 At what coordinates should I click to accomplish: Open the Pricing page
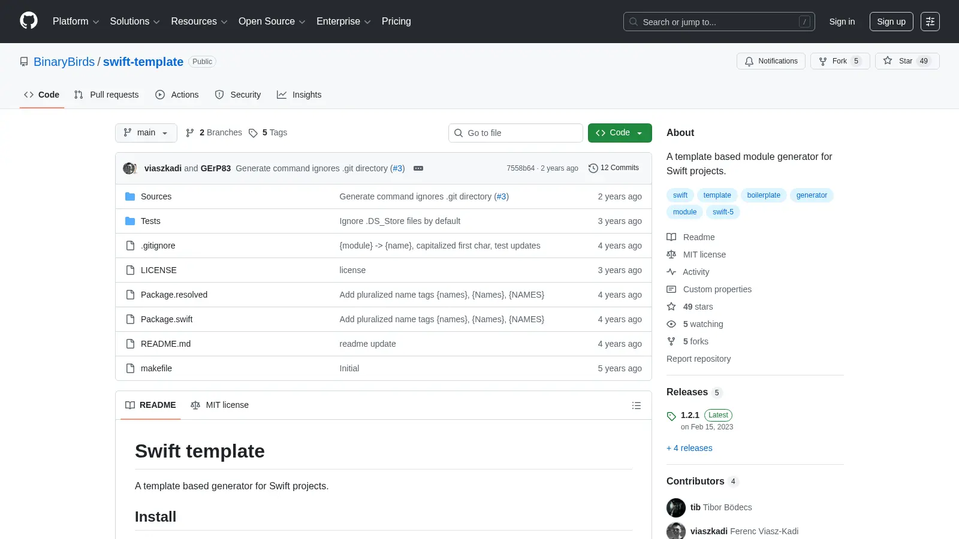tap(396, 22)
